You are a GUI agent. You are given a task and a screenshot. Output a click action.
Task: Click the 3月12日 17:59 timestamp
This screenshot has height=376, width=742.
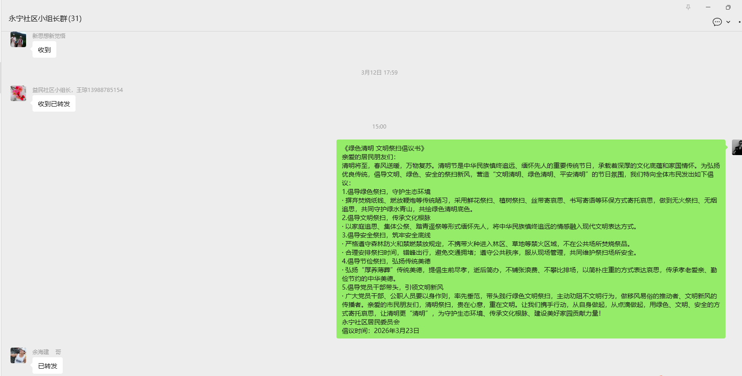pyautogui.click(x=379, y=72)
